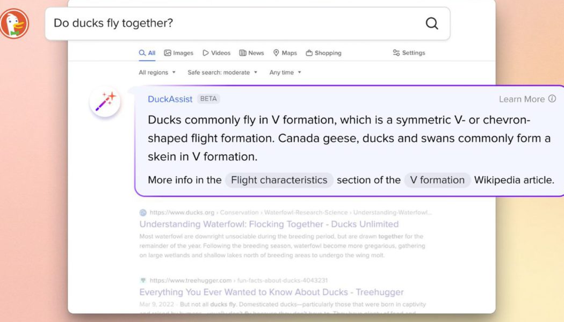Open the Shopping tab

pos(323,53)
